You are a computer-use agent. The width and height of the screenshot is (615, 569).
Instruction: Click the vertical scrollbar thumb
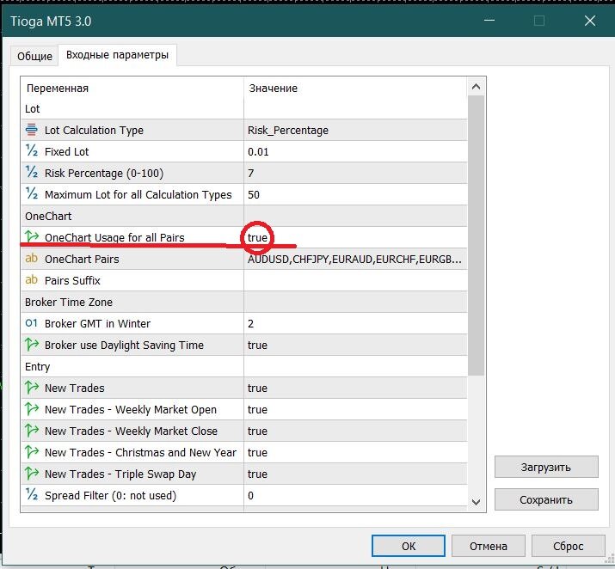pyautogui.click(x=477, y=236)
